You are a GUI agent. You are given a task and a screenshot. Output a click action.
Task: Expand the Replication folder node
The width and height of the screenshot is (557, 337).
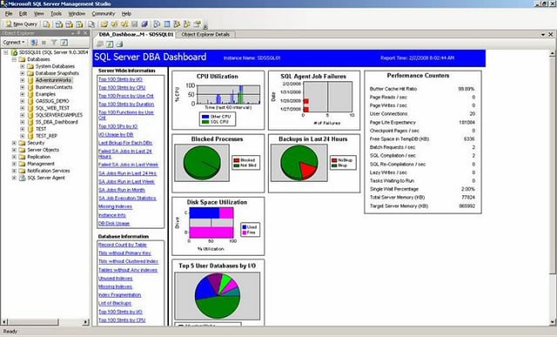click(14, 157)
